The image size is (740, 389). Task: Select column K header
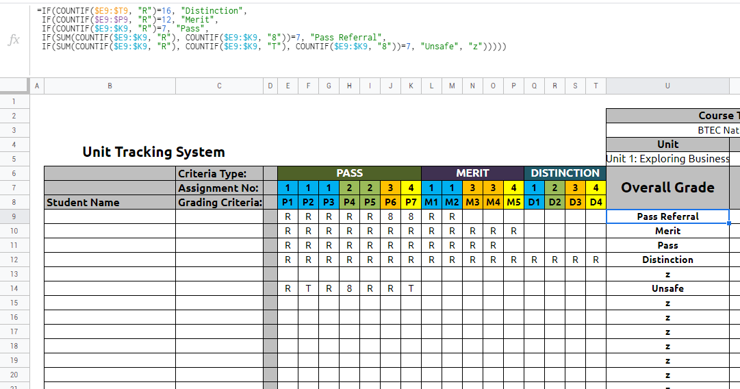coord(411,86)
